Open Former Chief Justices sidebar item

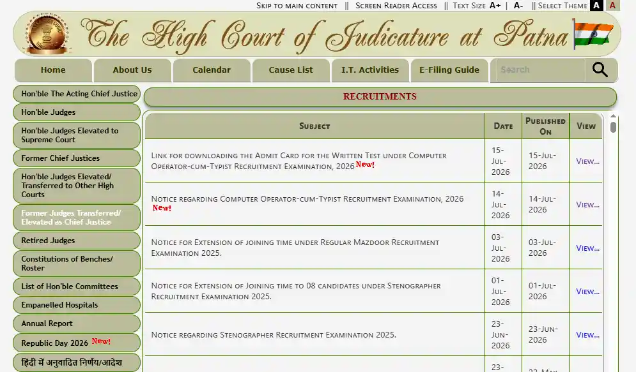click(77, 158)
